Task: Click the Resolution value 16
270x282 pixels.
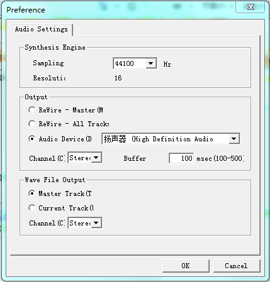Action: 118,78
